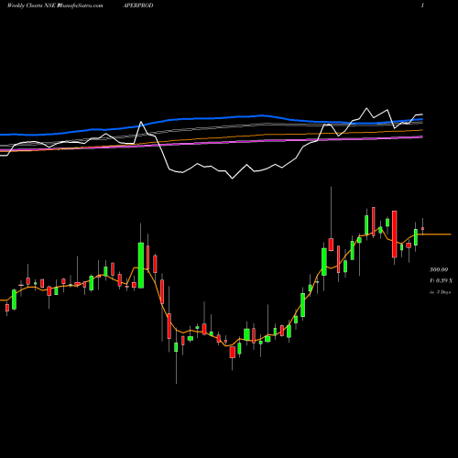The image size is (458, 458).
Task: Click the APERPROD ticker symbol label
Action: click(x=138, y=5)
